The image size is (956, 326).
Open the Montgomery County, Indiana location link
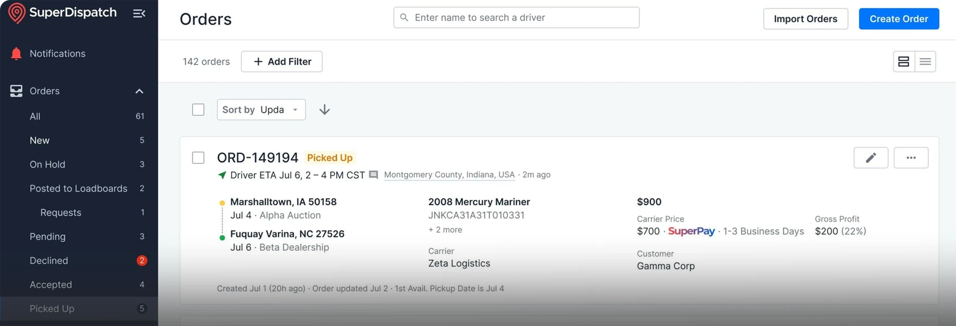(x=449, y=175)
